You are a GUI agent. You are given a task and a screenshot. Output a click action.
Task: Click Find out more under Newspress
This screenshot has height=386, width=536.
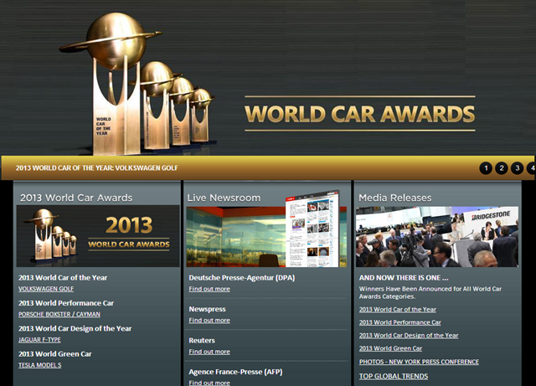pos(209,320)
